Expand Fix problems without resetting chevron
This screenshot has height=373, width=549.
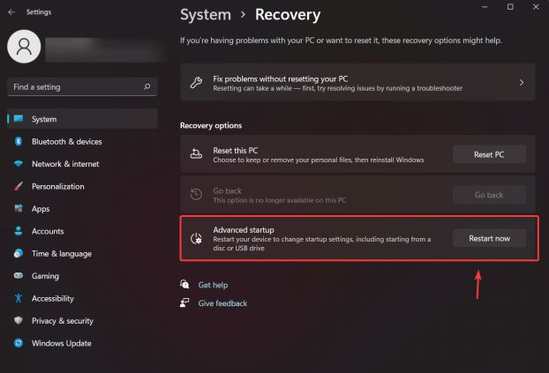521,83
